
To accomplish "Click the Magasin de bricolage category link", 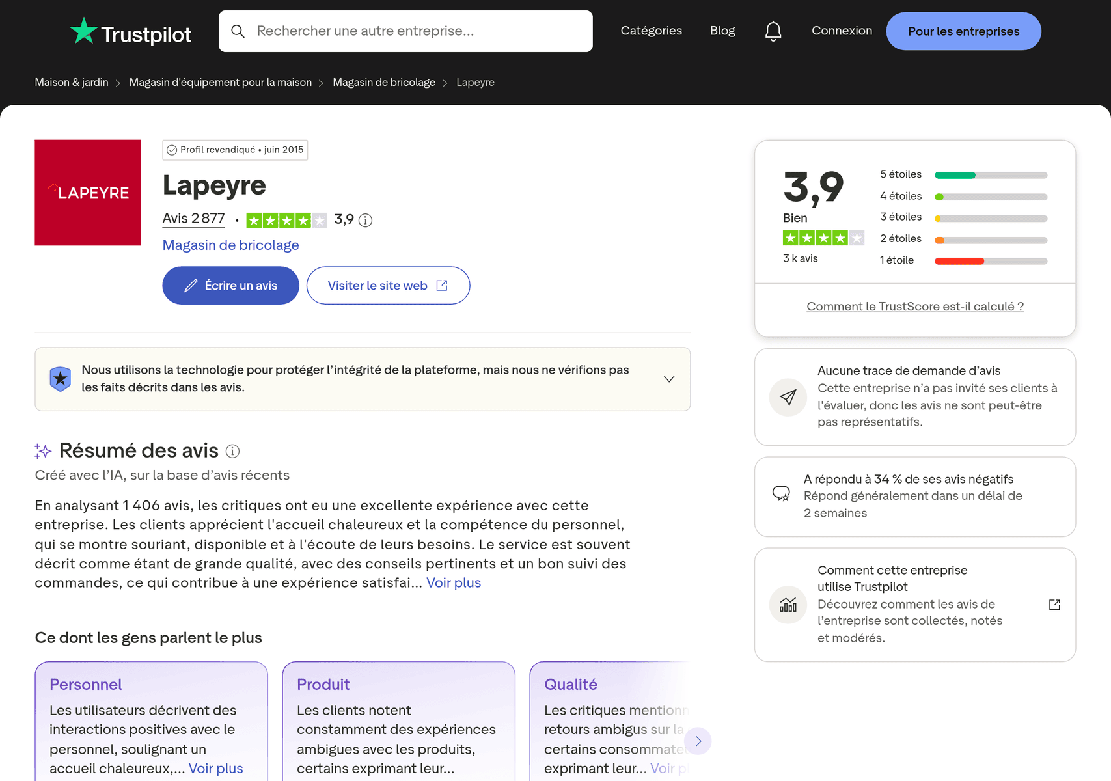I will pos(230,245).
